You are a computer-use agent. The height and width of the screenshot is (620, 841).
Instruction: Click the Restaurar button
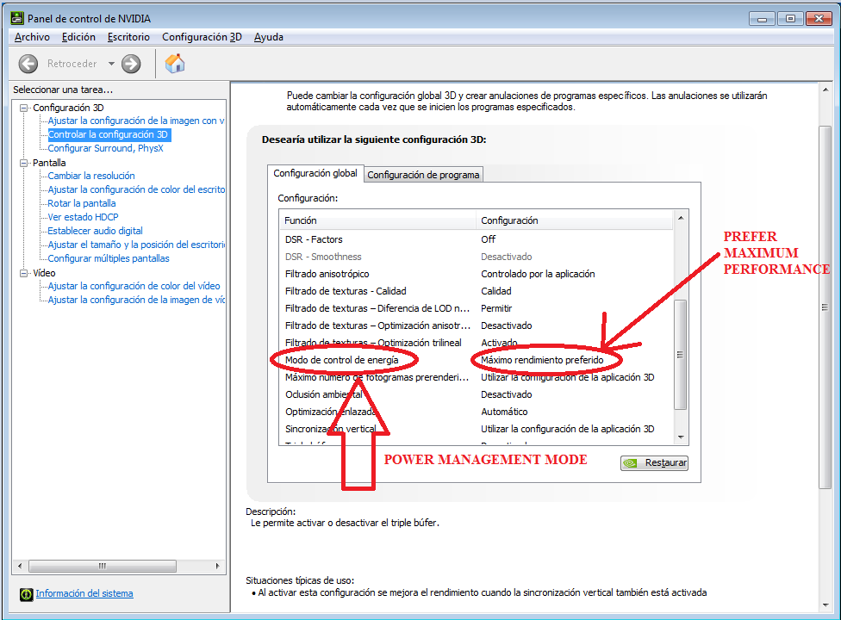pyautogui.click(x=654, y=463)
